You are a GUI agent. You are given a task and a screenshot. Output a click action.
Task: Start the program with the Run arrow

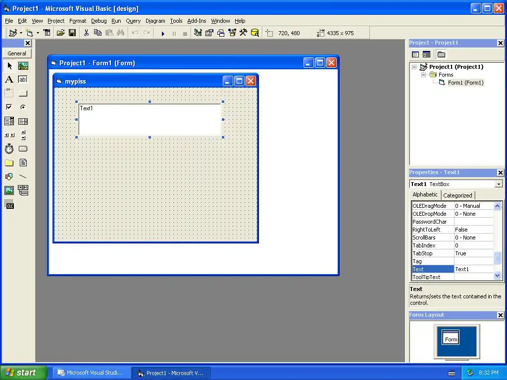pos(163,33)
